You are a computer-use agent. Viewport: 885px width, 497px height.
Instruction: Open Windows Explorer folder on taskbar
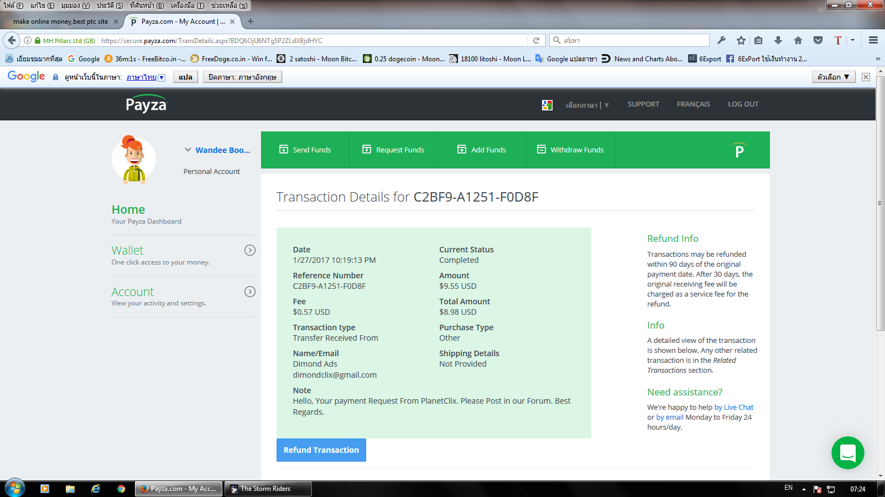[x=70, y=489]
